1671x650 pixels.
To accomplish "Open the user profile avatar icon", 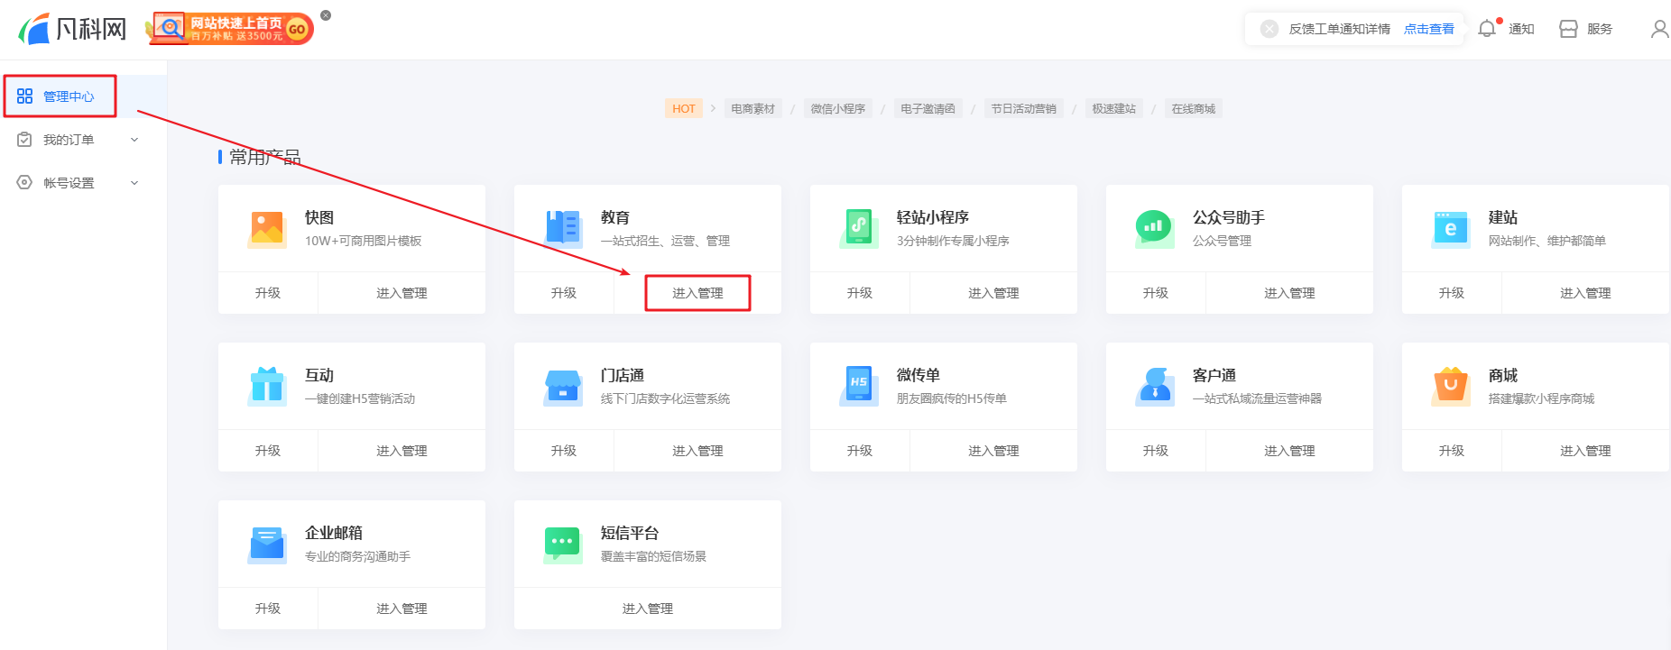I will 1659,29.
